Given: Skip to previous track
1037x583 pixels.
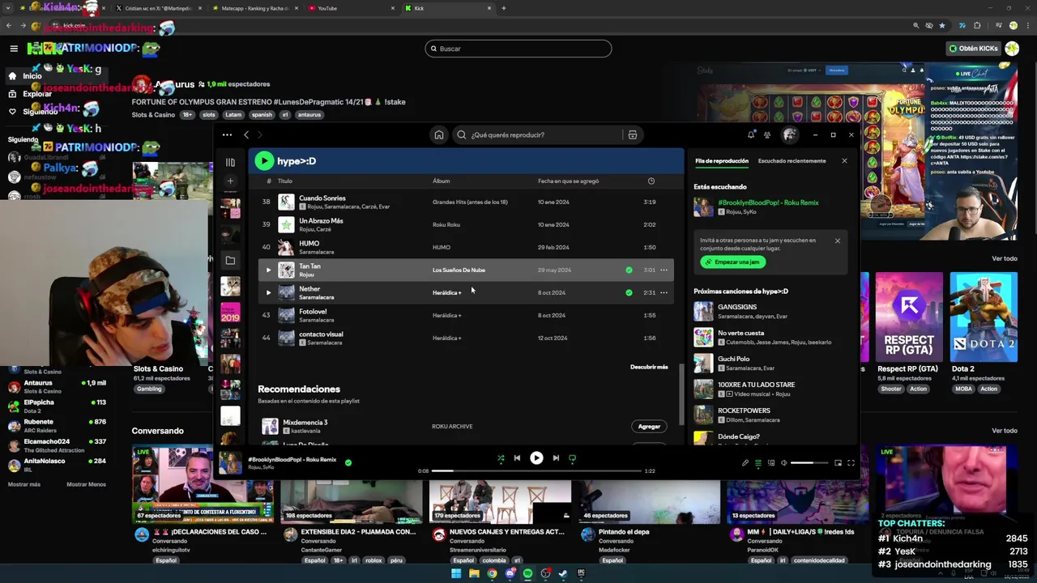Looking at the screenshot, I should coord(517,458).
